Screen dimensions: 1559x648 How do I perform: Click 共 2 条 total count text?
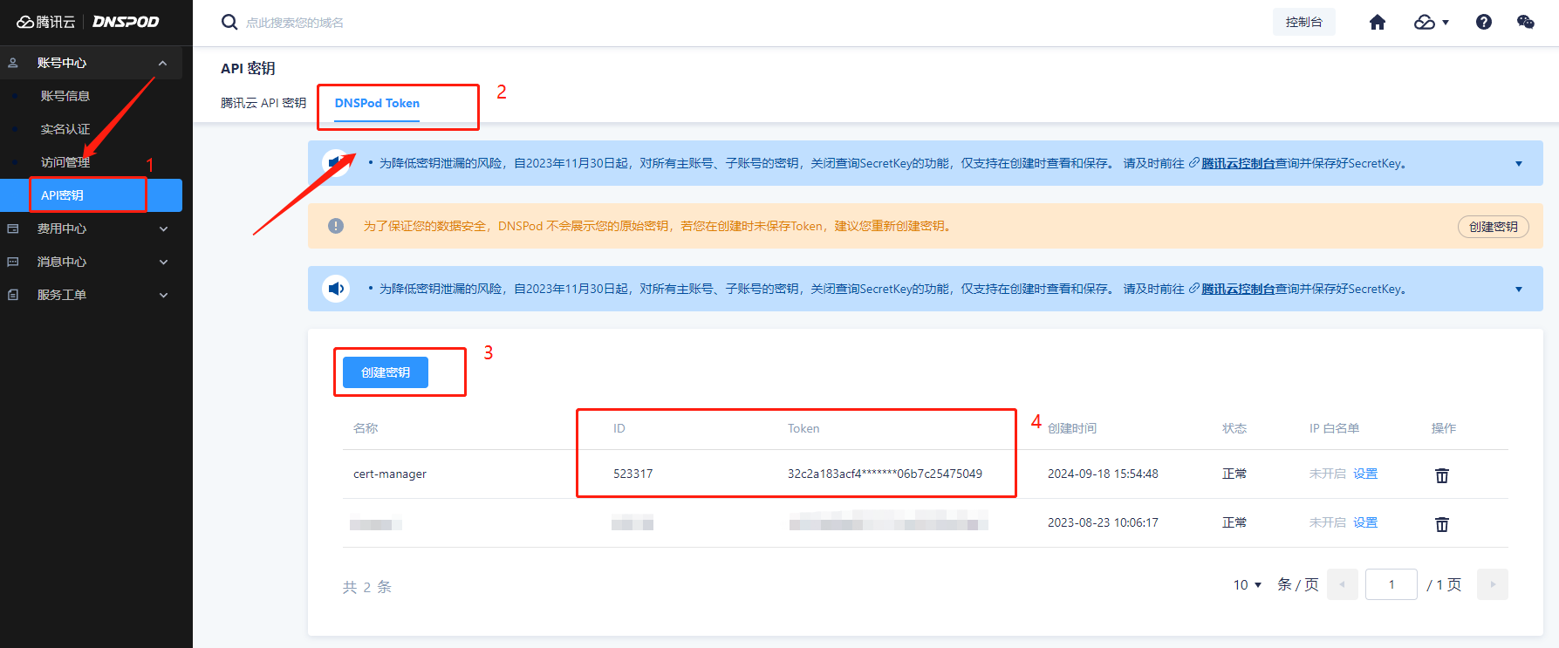[x=367, y=587]
